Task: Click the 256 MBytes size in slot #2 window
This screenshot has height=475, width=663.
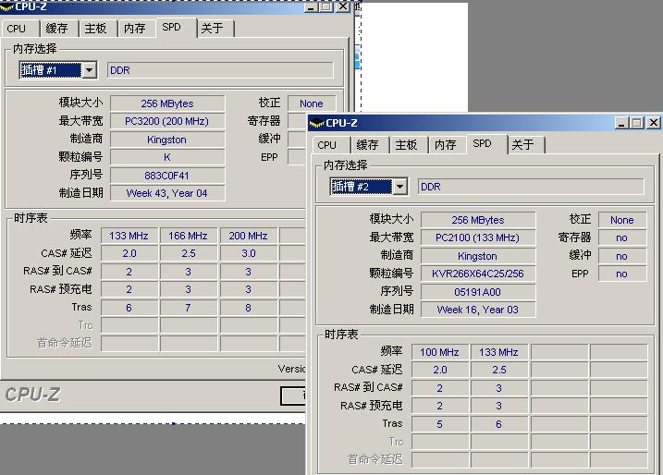Action: [478, 220]
